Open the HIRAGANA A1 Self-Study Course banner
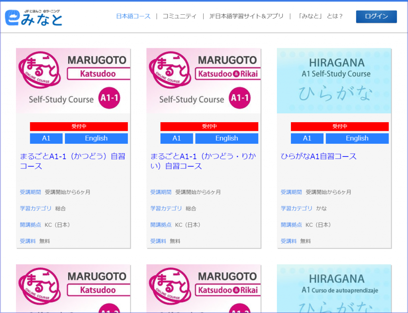Image resolution: width=408 pixels, height=313 pixels. pyautogui.click(x=334, y=81)
